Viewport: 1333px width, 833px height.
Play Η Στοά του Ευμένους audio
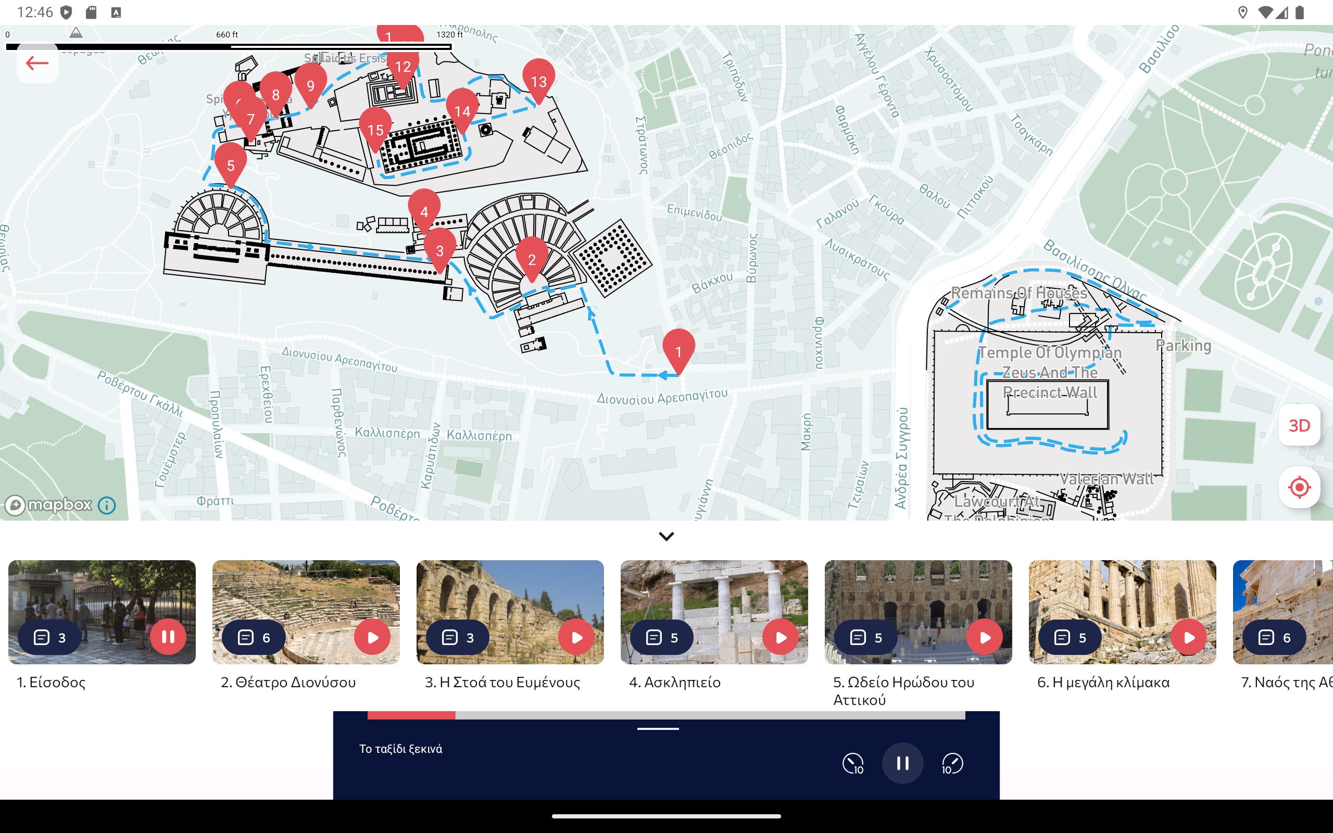coord(576,637)
